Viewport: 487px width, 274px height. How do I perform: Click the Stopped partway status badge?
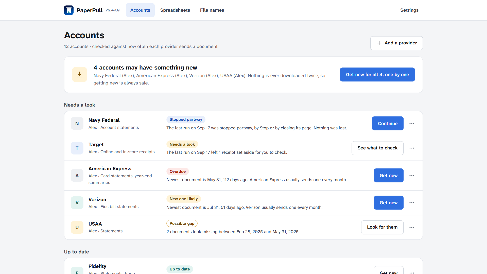click(x=186, y=119)
